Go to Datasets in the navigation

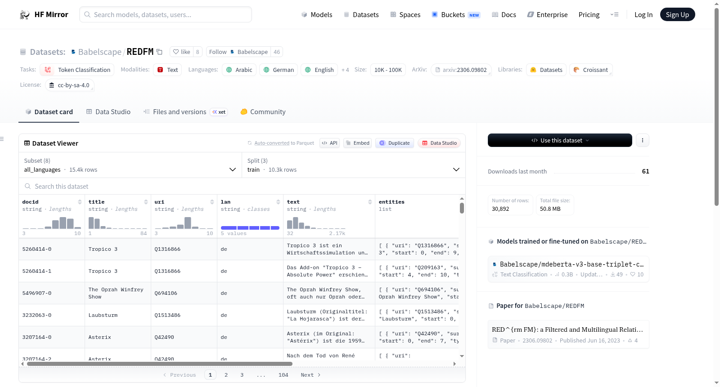coord(361,15)
